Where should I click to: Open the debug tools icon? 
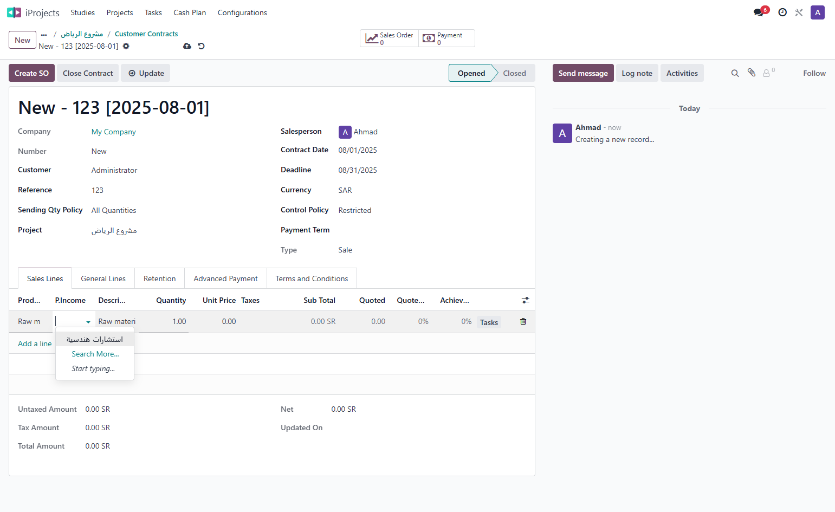coord(799,12)
